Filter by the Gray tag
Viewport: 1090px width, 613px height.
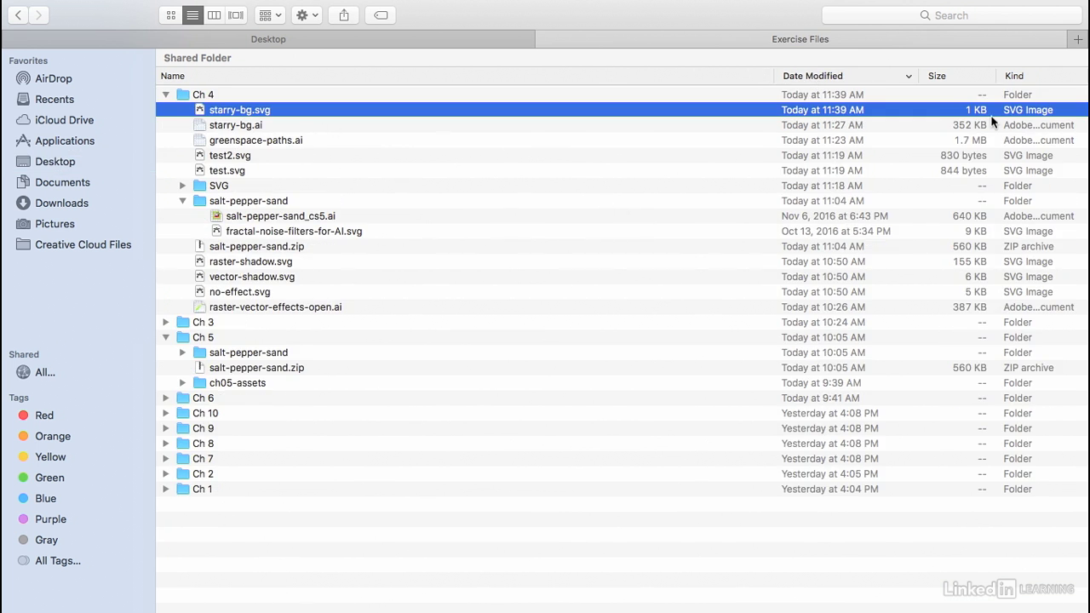46,540
